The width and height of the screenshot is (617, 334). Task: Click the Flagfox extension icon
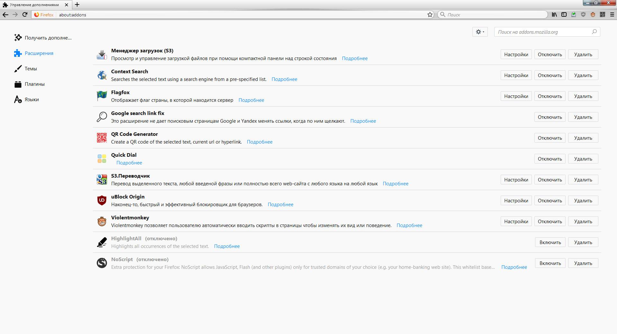click(x=102, y=96)
